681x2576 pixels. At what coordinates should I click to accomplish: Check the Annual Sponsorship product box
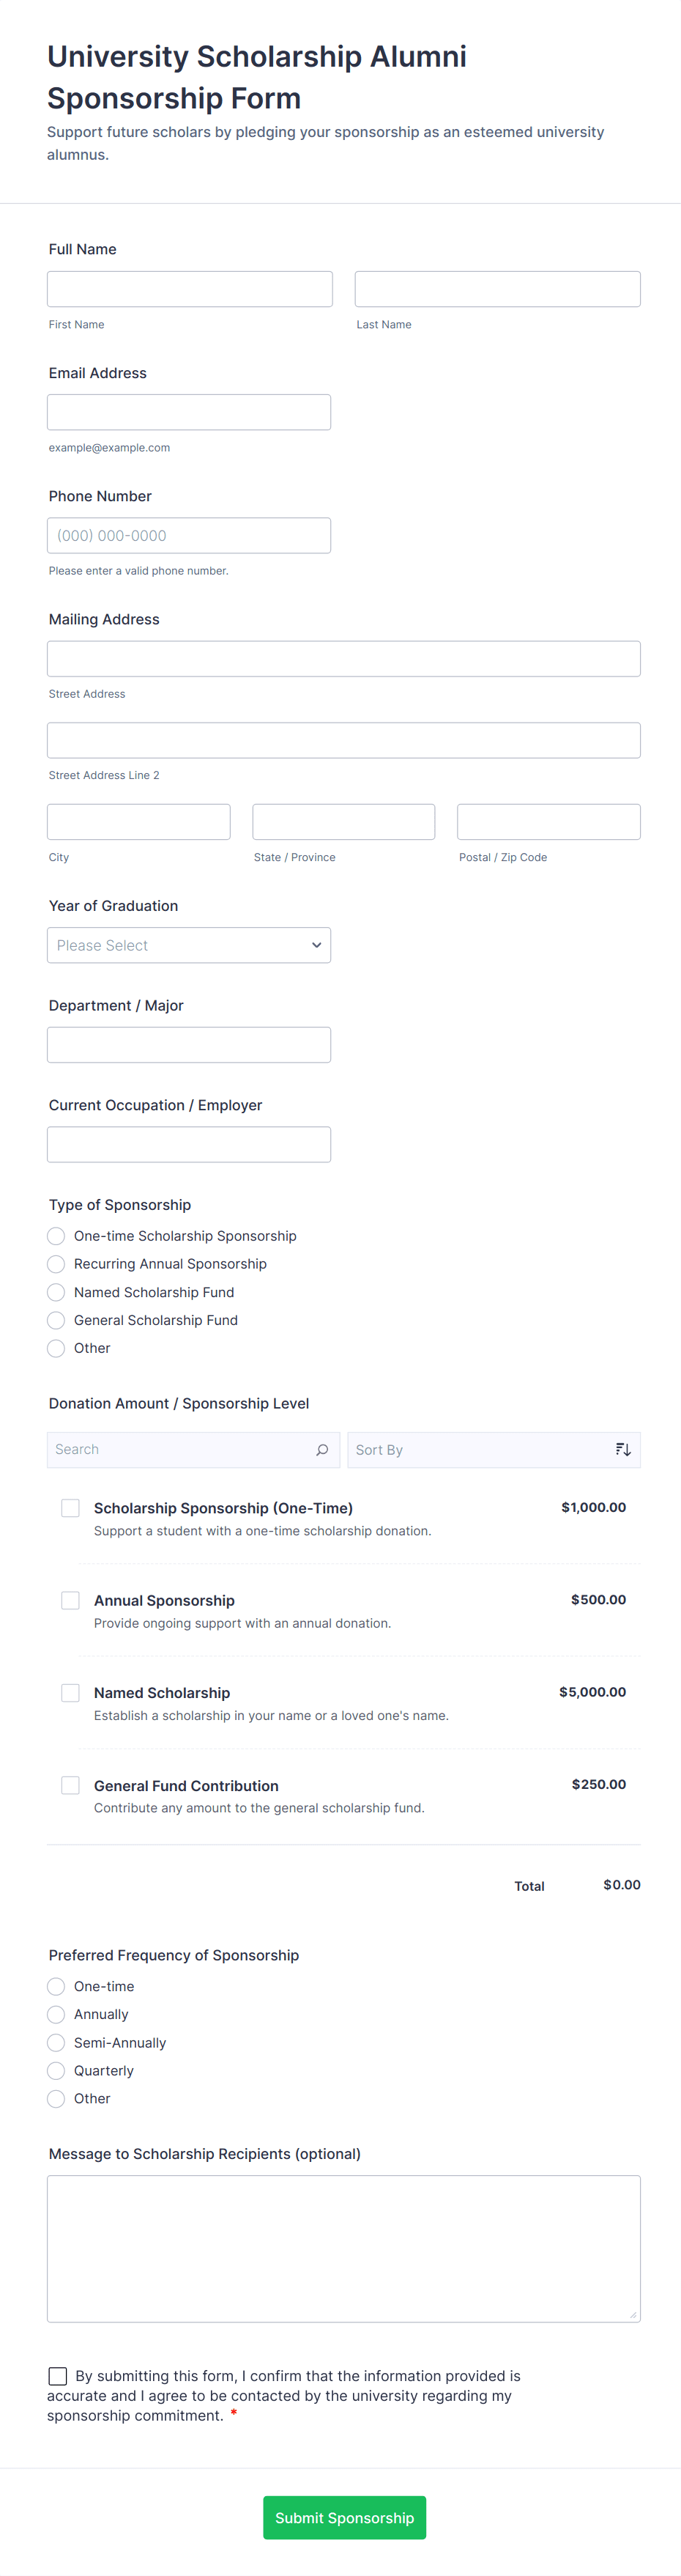[71, 1600]
